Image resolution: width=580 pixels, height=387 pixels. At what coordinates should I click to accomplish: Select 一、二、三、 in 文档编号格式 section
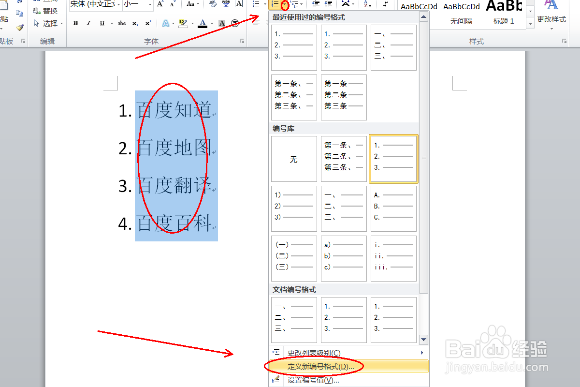(294, 320)
